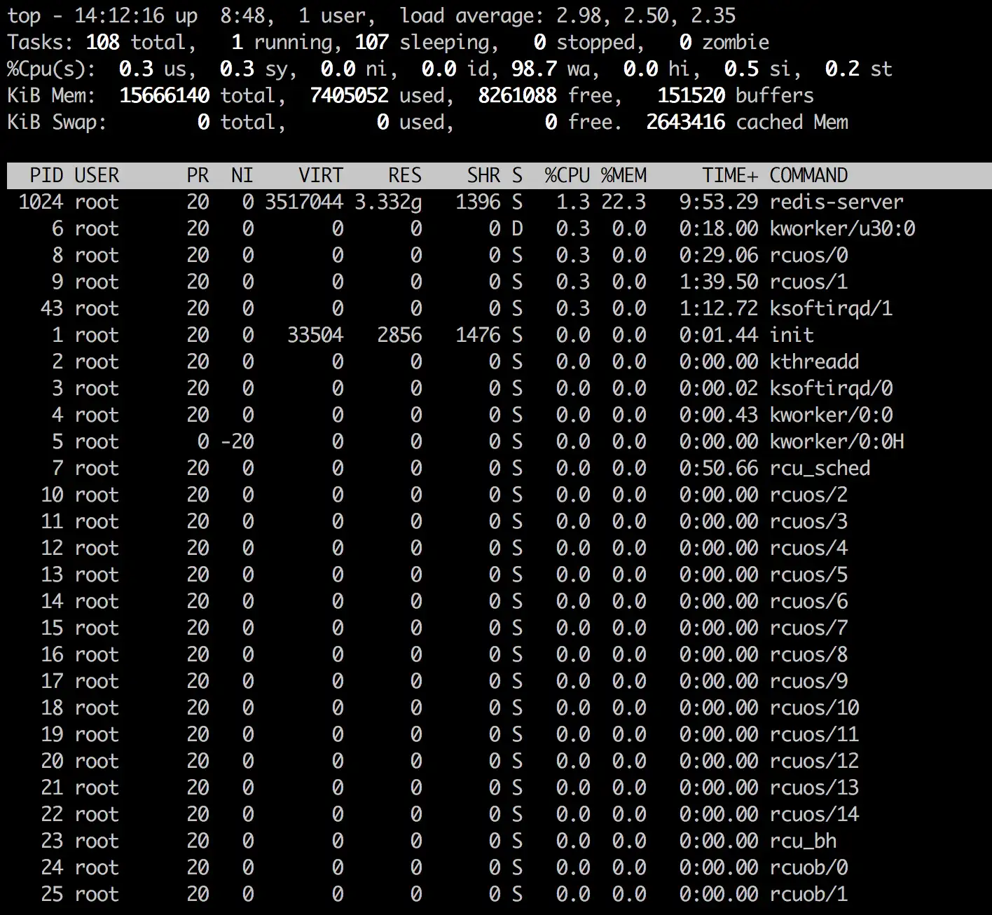Click the PID column header
The image size is (992, 915).
click(46, 175)
